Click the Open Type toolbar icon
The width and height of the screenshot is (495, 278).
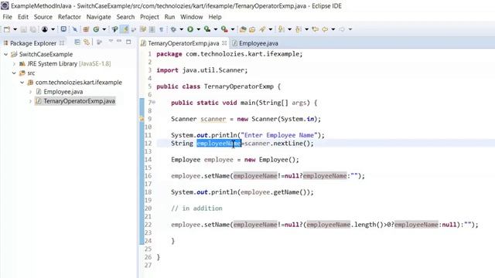click(114, 29)
